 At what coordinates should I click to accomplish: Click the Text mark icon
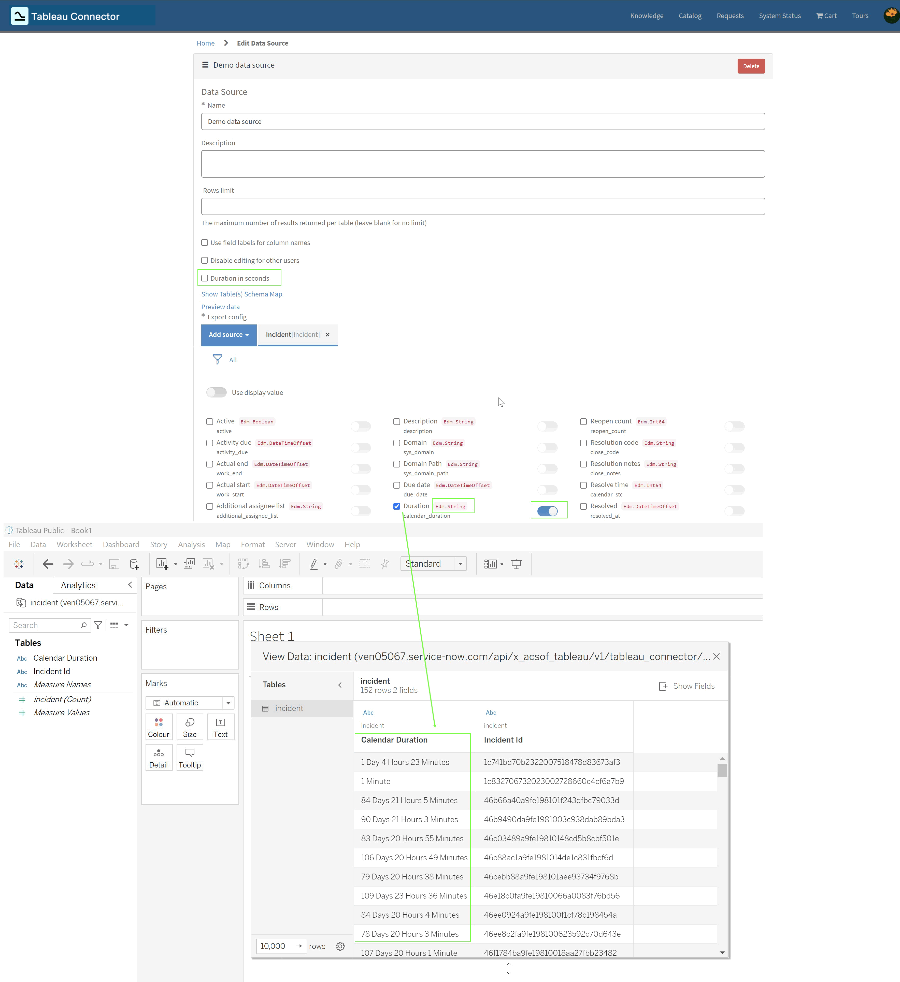pos(220,727)
